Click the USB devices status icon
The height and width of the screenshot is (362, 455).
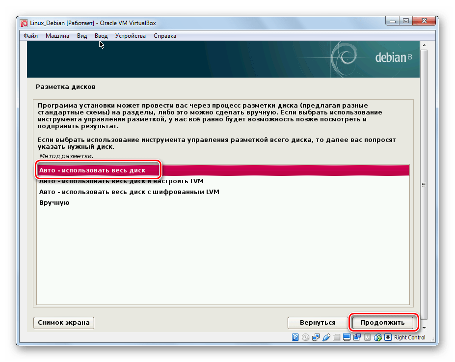326,337
